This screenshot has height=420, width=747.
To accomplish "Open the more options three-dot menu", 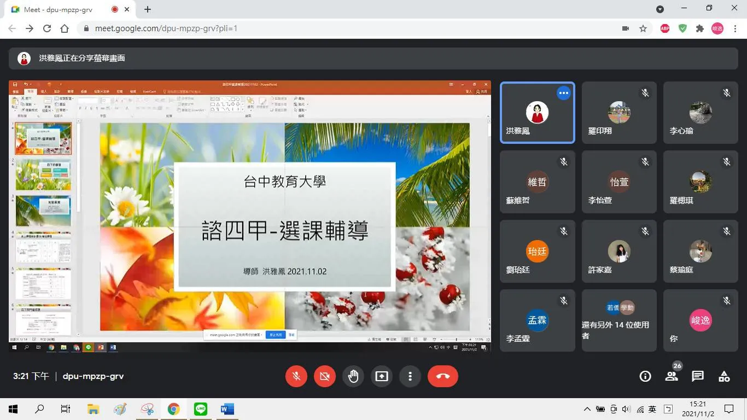I will tap(410, 376).
